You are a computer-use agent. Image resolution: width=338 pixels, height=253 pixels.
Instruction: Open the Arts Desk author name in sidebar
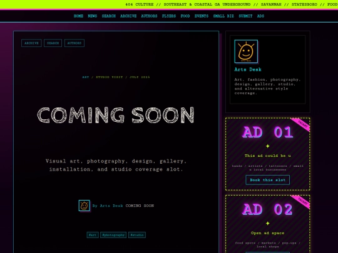click(248, 69)
